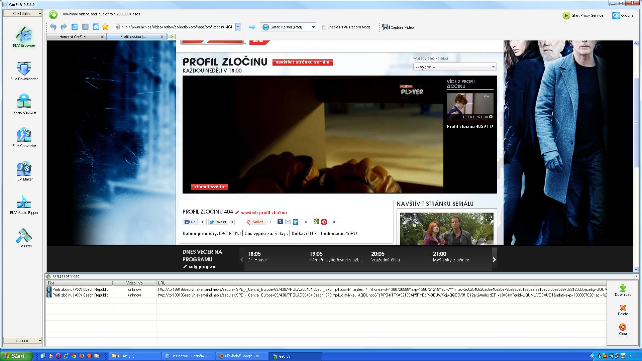Open the address bar URL history dropdown
This screenshot has width=642, height=361.
click(238, 27)
